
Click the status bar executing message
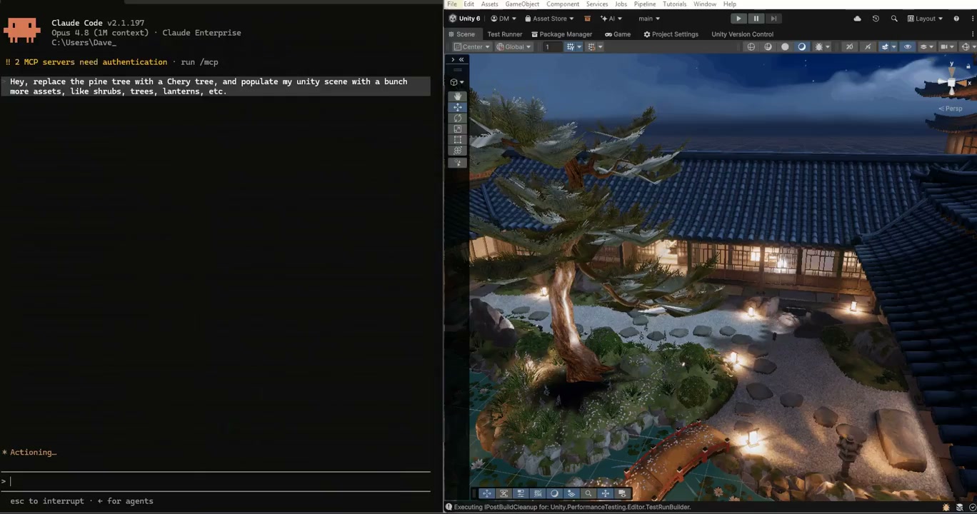point(572,508)
